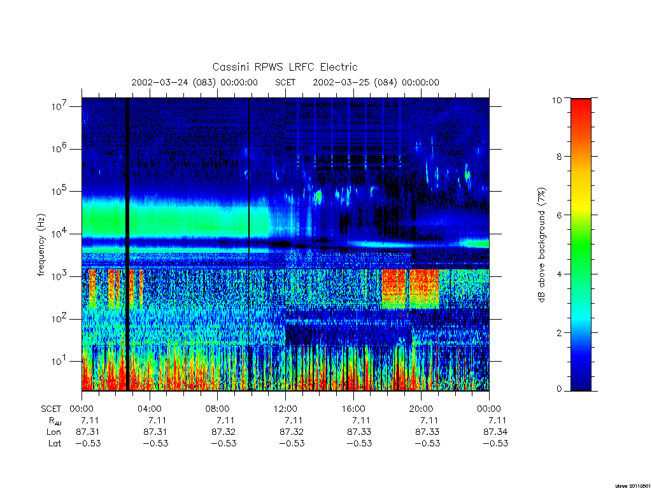Screen dimensions: 652x489
Task: Click the 00:00 time label above Lon 87.34
Action: pyautogui.click(x=489, y=409)
